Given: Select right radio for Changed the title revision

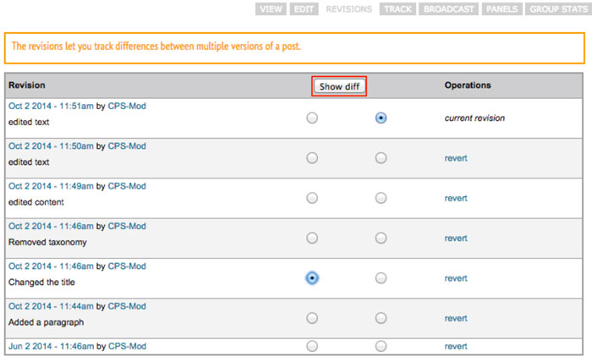Looking at the screenshot, I should point(381,278).
